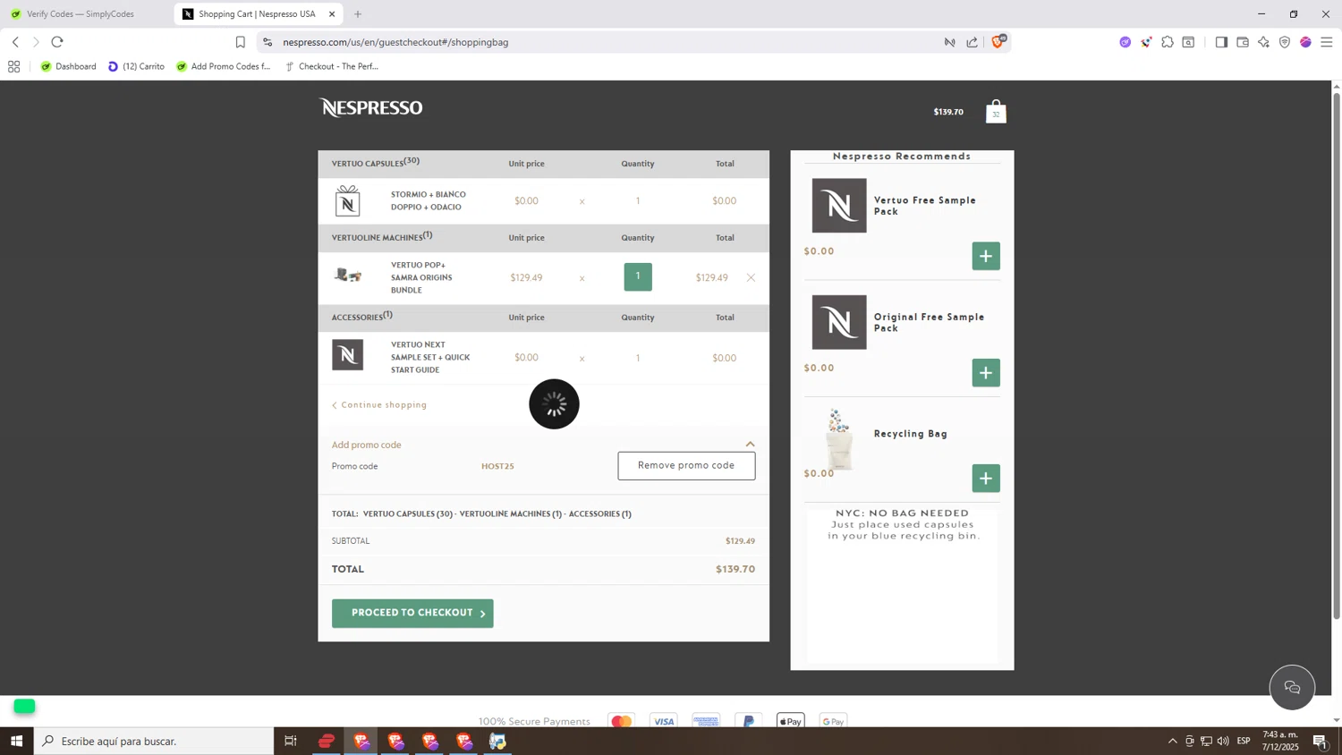Click the share page icon in address bar

point(973,42)
